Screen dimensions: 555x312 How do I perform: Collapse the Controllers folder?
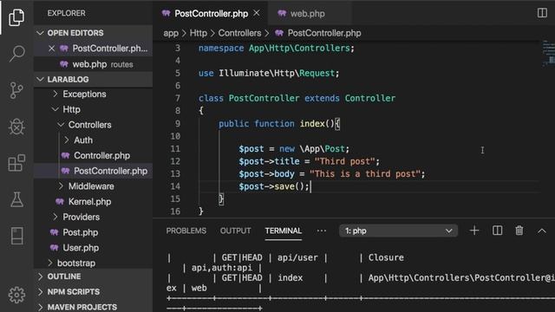[61, 125]
